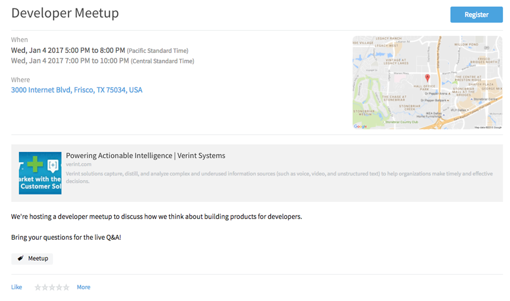Click the blue Register button
The height and width of the screenshot is (301, 510).
pos(476,15)
